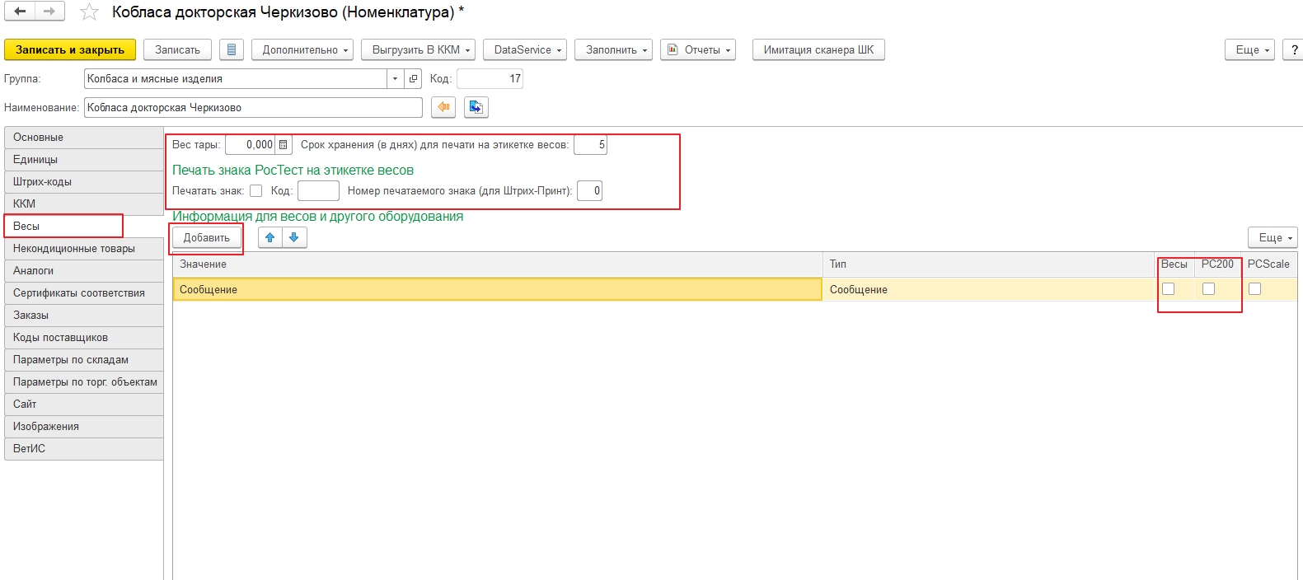Open the Группа field's open-form icon
Screen dimensions: 1303x580
point(413,79)
